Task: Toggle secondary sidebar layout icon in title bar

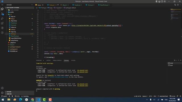Action: click(x=162, y=1)
